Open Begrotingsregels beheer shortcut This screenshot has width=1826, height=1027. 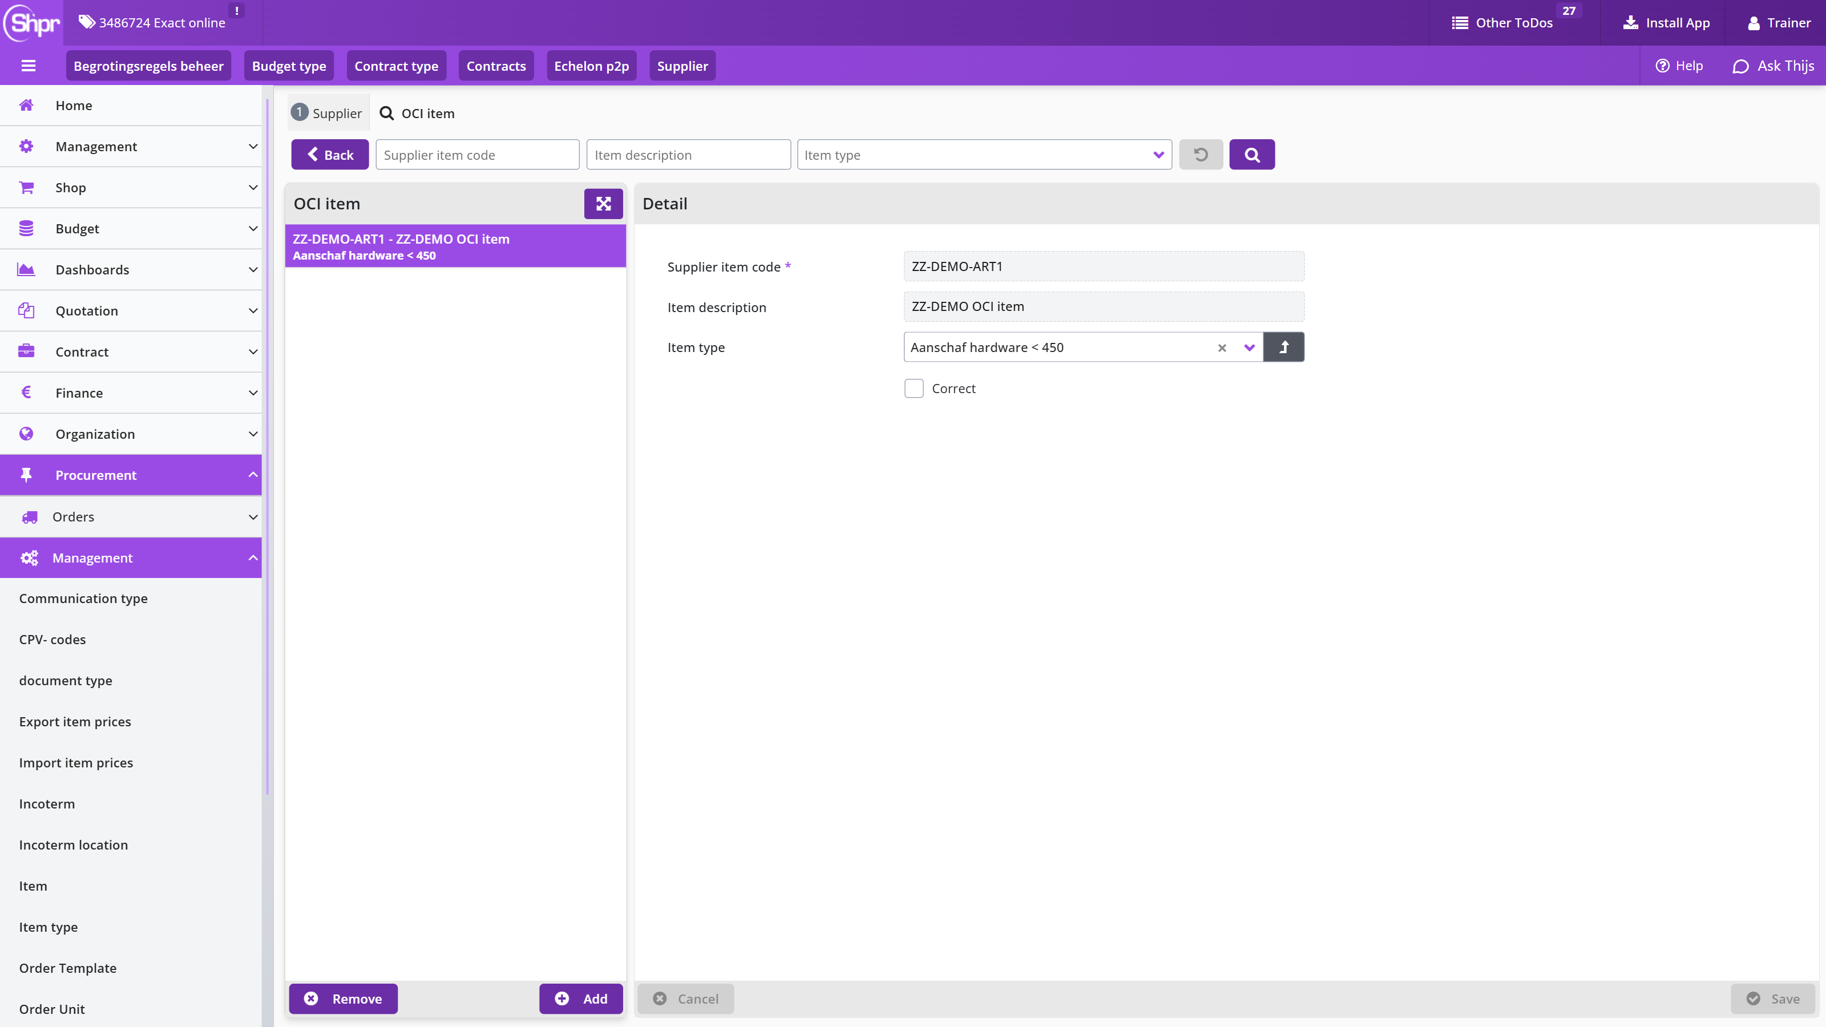point(148,66)
